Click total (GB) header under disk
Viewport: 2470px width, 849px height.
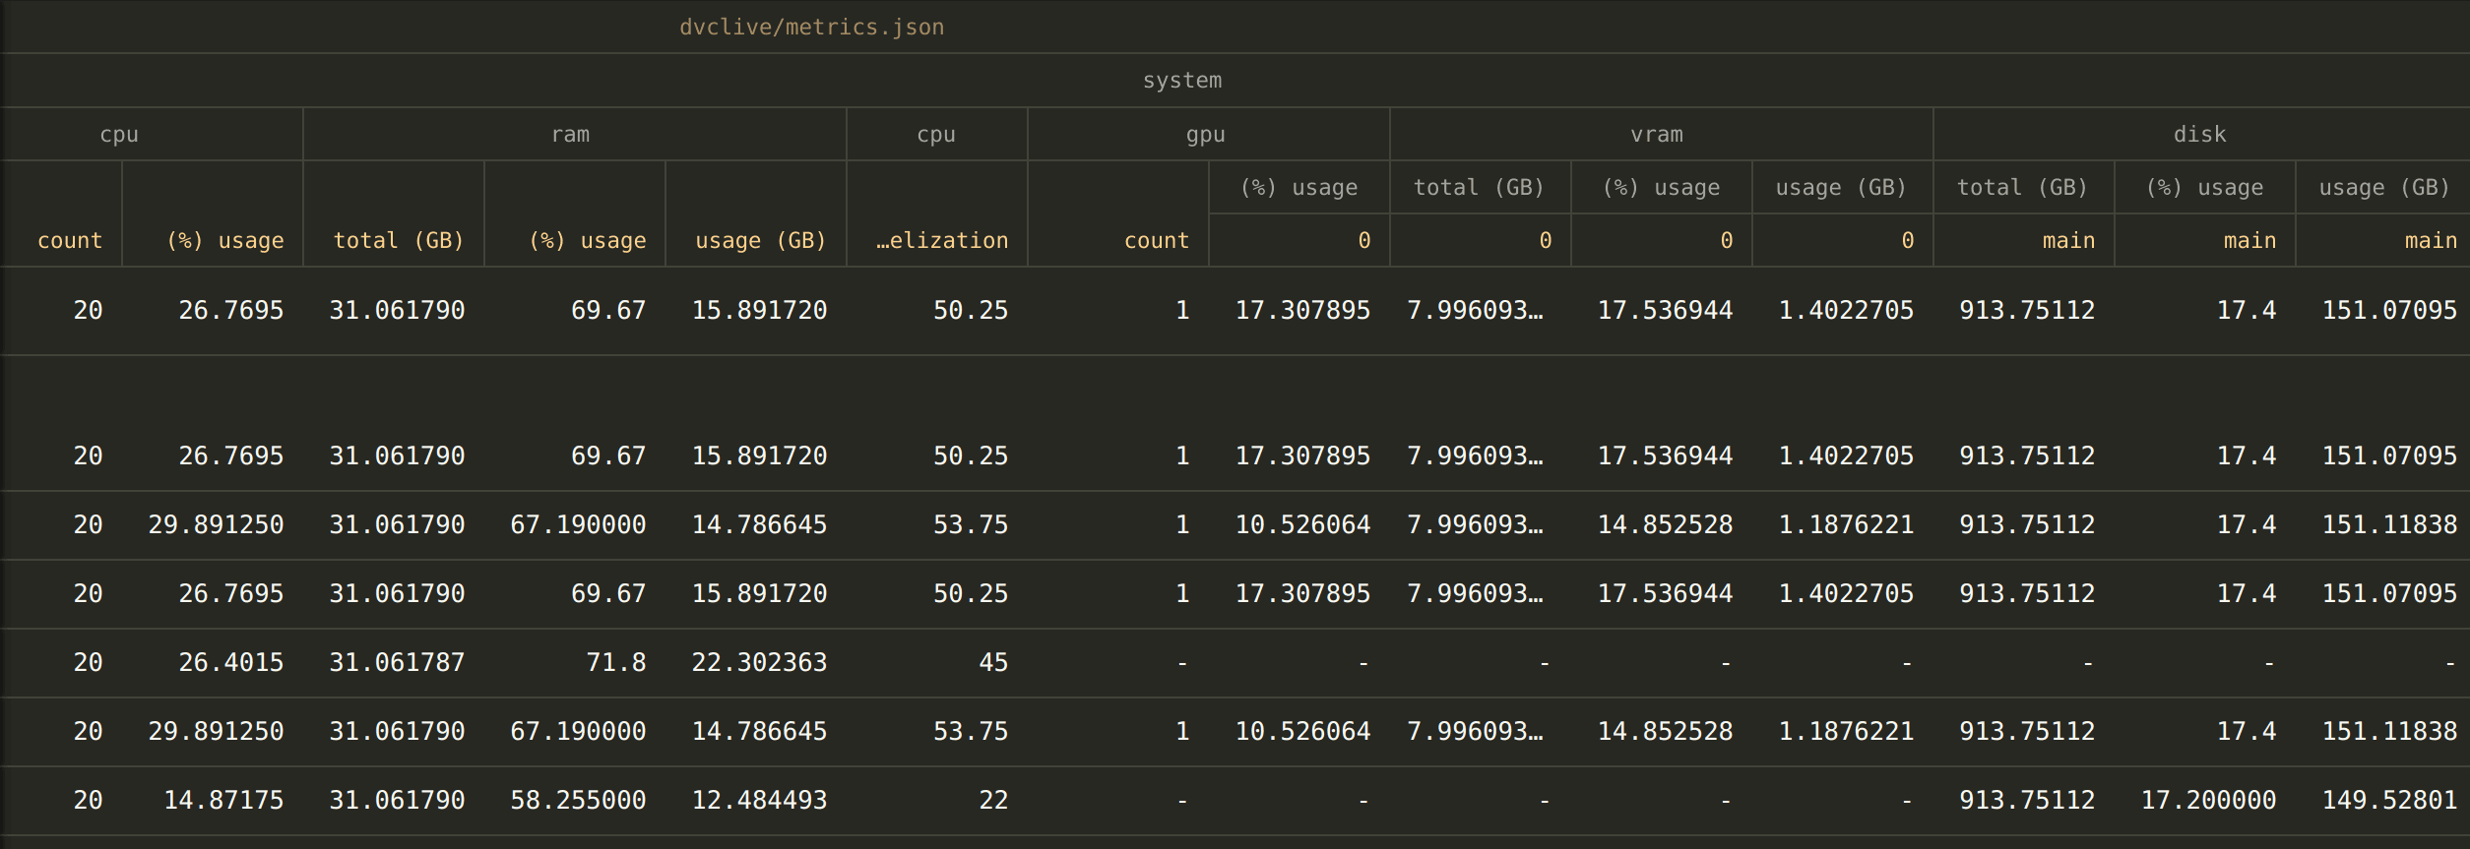click(x=2021, y=188)
